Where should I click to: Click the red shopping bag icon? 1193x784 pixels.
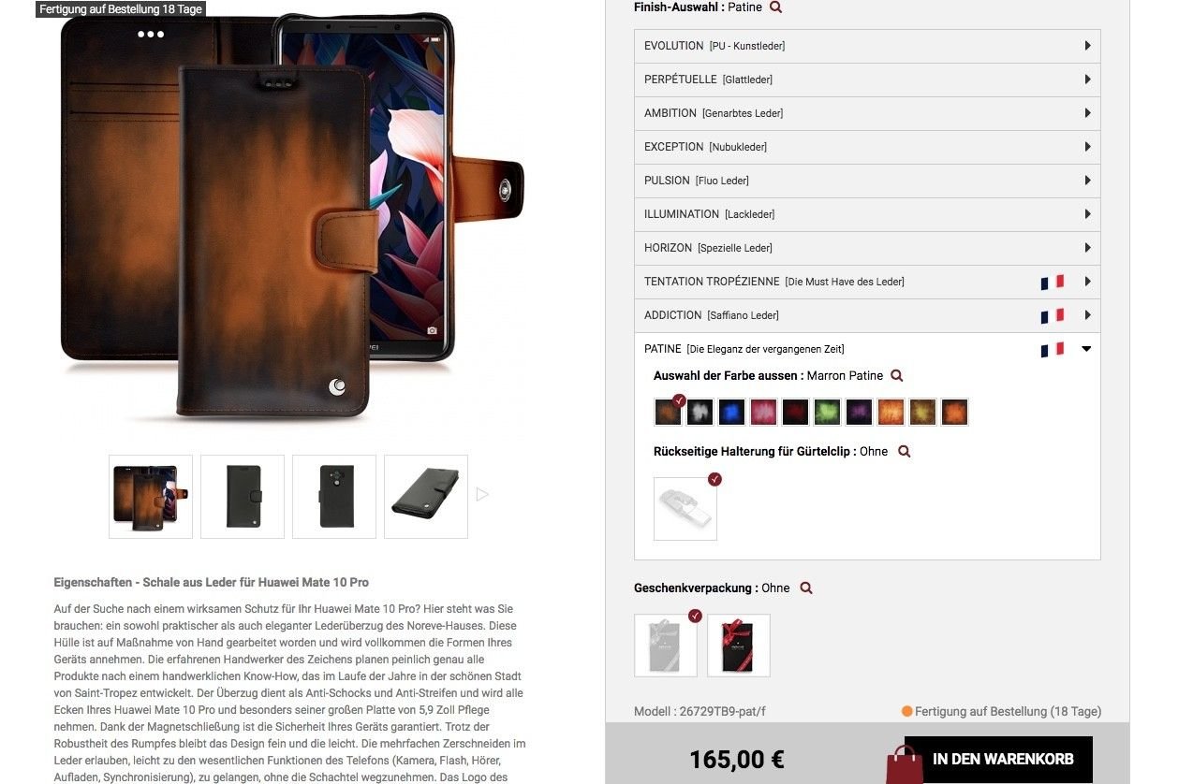tap(906, 763)
